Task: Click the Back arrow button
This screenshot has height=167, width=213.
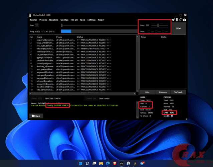Action: (x=36, y=116)
